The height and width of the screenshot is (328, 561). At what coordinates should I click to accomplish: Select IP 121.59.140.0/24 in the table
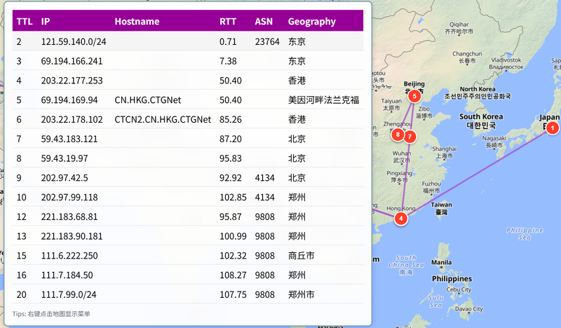pos(74,41)
